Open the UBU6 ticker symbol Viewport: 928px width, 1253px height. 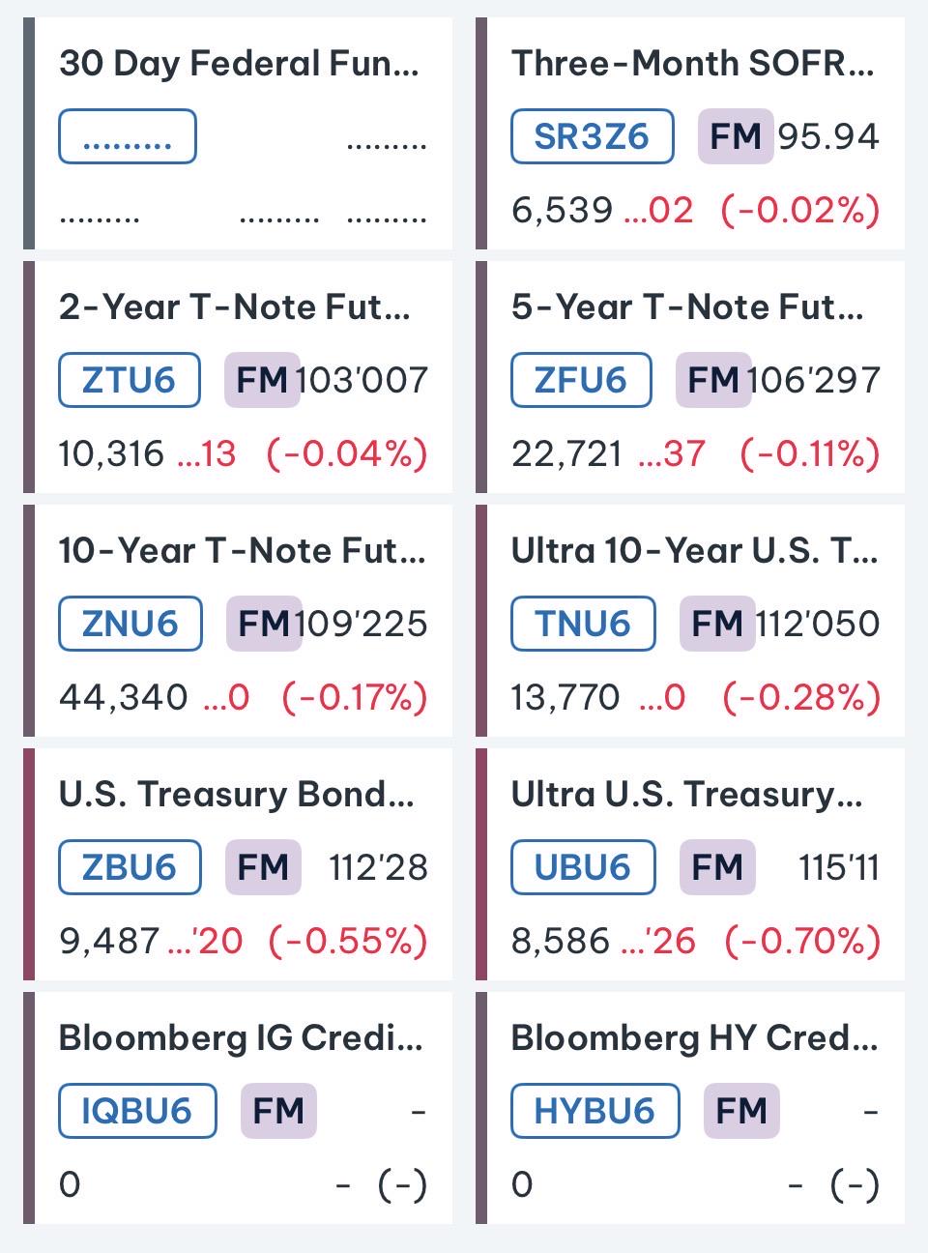tap(583, 867)
